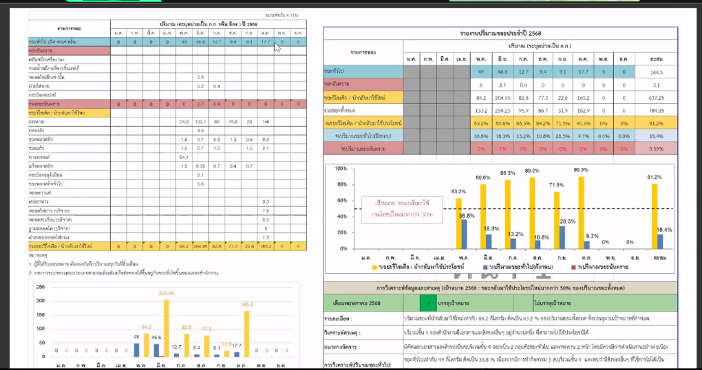Image resolution: width=702 pixels, height=370 pixels.
Task: Click the report title รายงานปริมาณขยะประจำปี 2568
Action: 500,33
